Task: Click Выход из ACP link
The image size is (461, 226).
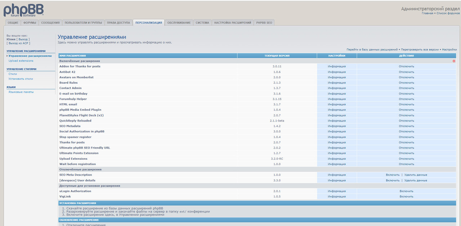Action: pyautogui.click(x=18, y=43)
